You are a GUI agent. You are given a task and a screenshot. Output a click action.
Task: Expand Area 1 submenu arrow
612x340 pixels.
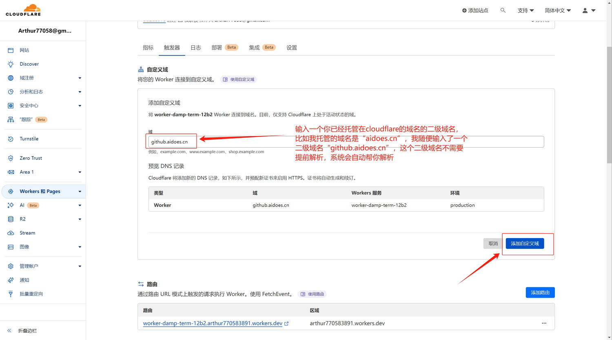pos(80,172)
